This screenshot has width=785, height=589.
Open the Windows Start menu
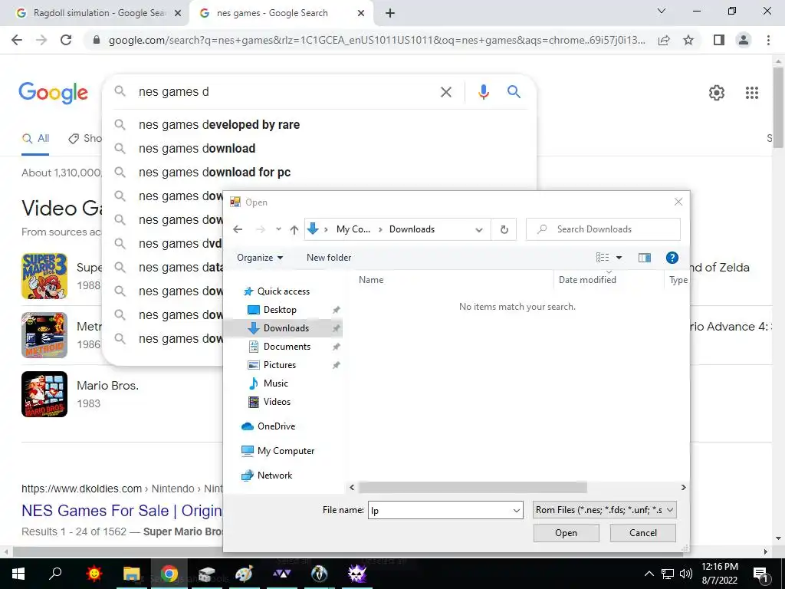[18, 574]
